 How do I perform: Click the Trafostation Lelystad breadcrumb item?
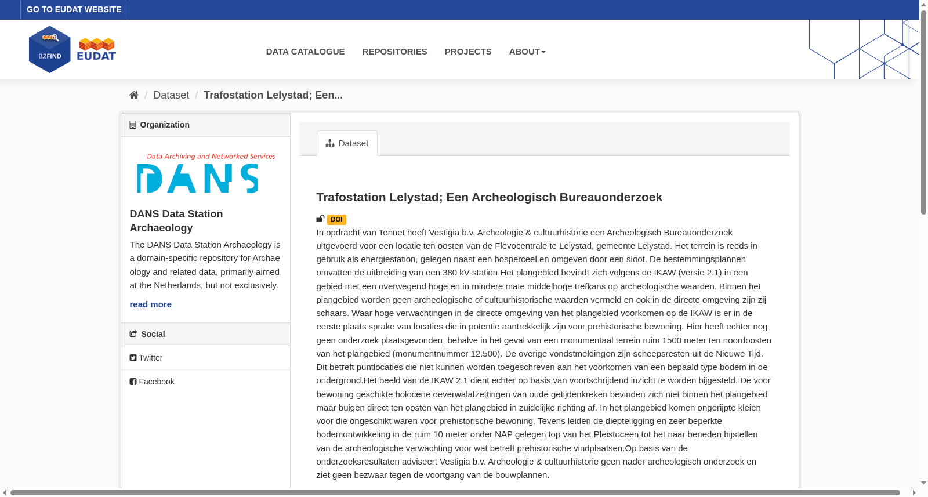pyautogui.click(x=273, y=95)
